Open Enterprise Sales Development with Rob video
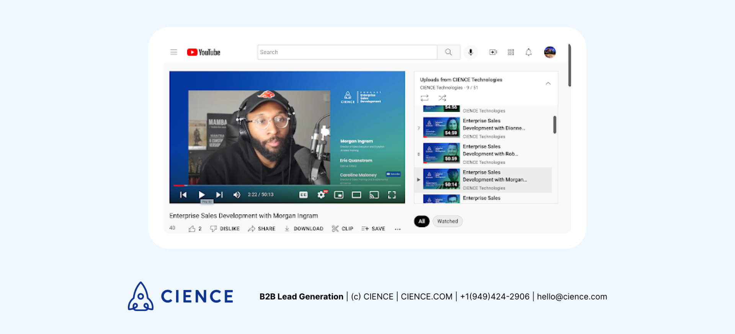Viewport: 735px width, 334px height. [x=490, y=150]
